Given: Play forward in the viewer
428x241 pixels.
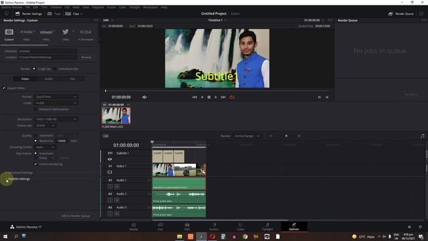Looking at the screenshot, I should pos(215,97).
